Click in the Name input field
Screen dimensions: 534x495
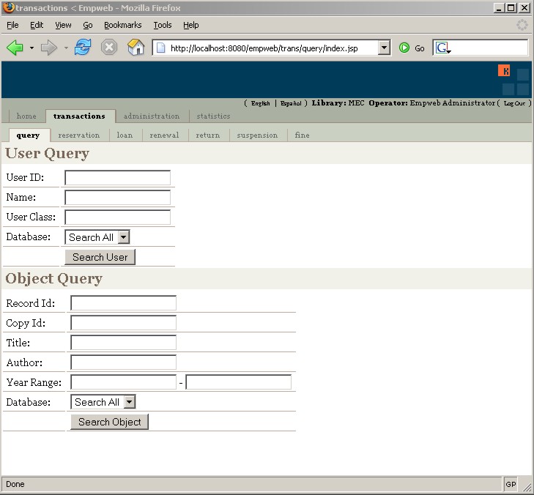[x=117, y=198]
